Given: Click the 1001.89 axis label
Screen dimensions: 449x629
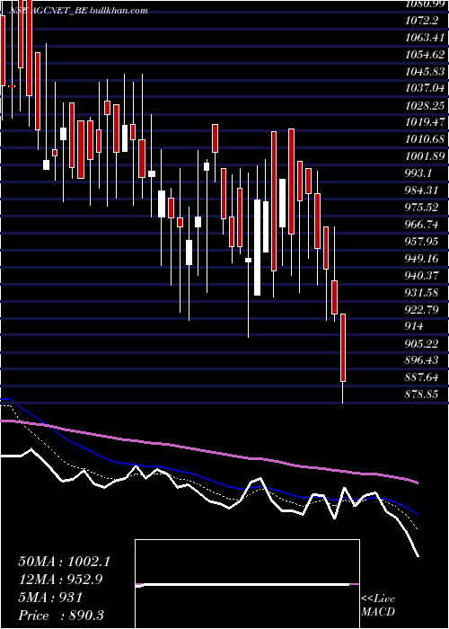Looking at the screenshot, I should click(x=425, y=156).
